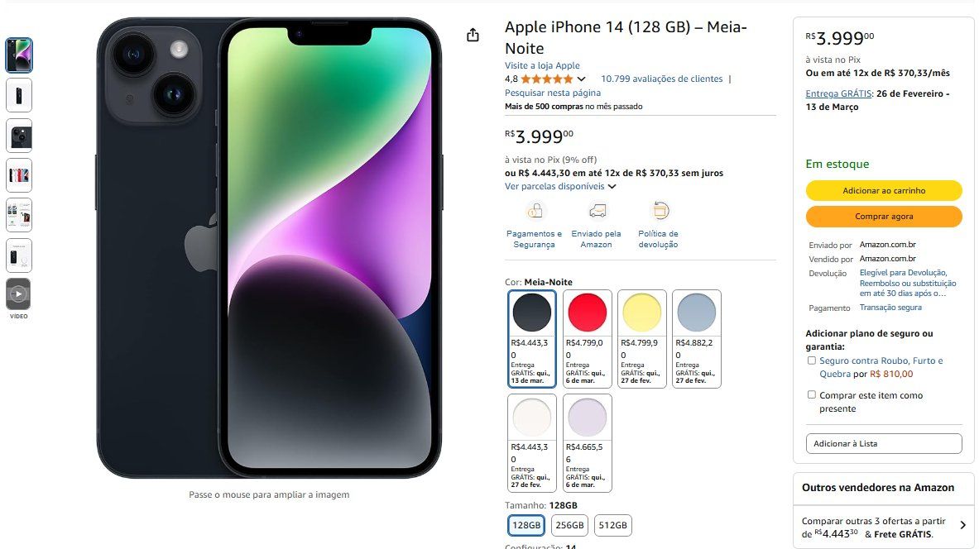Open the Pagamentos e Segurança lock icon

tap(535, 211)
